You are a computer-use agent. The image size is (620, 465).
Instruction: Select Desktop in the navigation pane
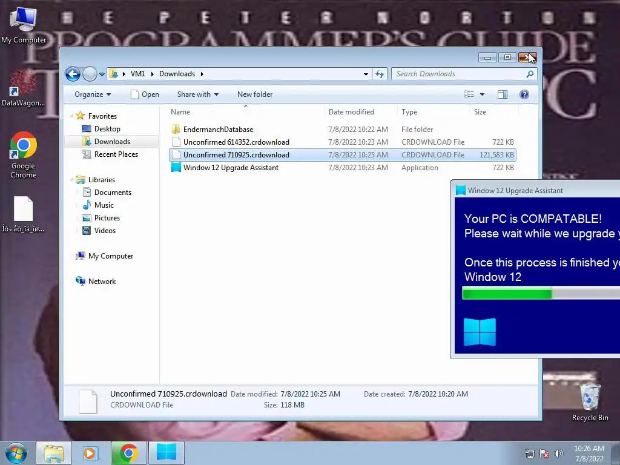pos(107,129)
